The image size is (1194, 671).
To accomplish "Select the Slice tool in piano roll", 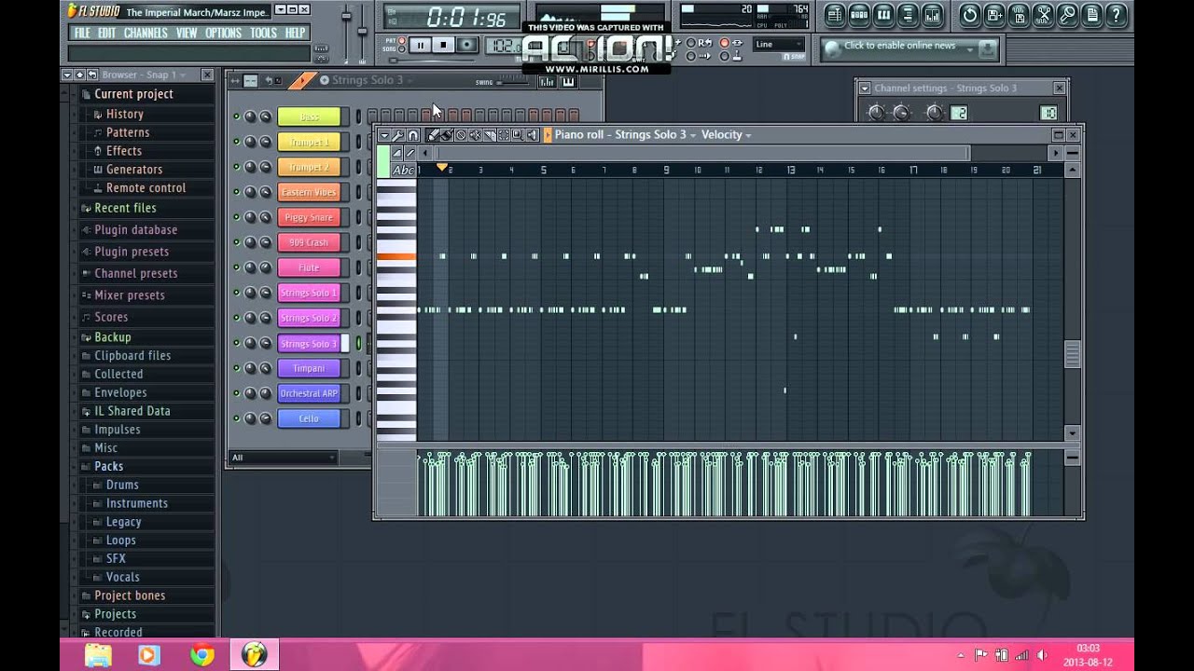I will (490, 135).
